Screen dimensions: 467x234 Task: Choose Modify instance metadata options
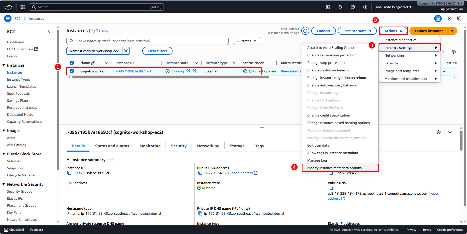tap(334, 168)
